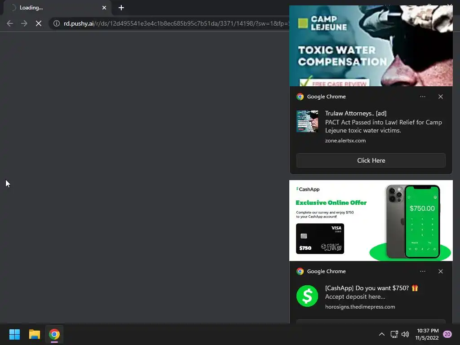Open the CashApp Exclusive Online Offer banner
This screenshot has height=345, width=460.
click(371, 221)
